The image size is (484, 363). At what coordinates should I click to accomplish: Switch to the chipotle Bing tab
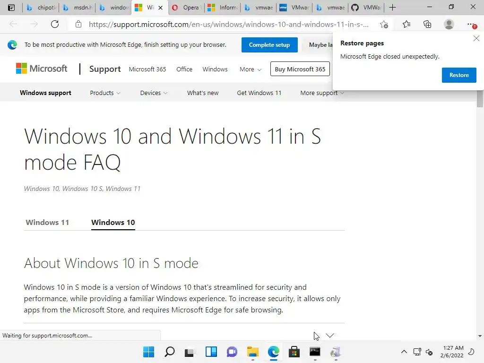[41, 8]
